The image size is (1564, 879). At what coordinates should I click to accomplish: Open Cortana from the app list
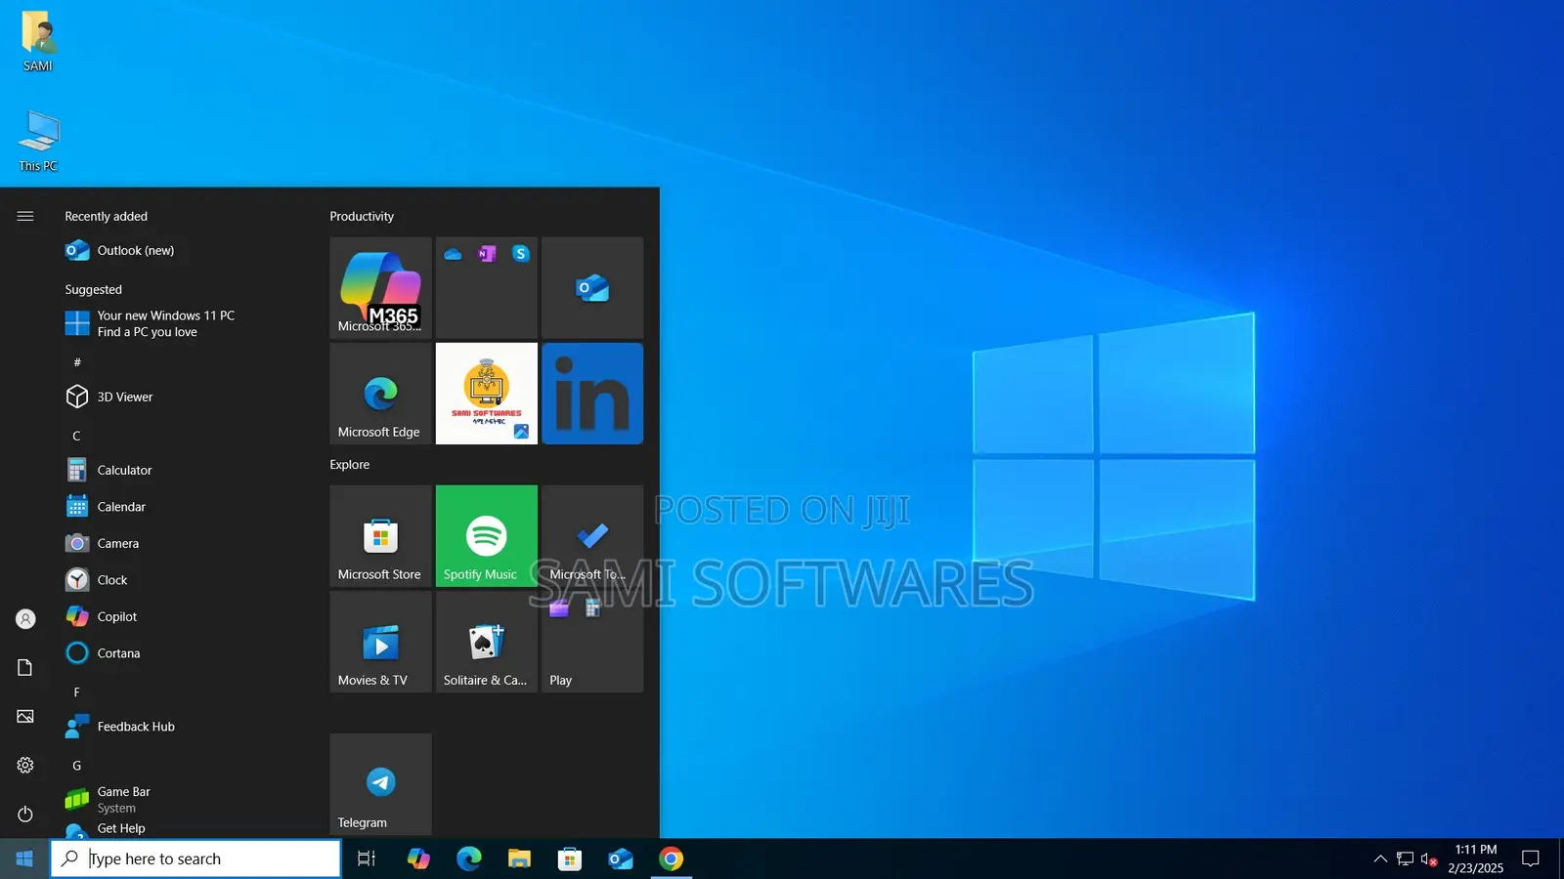point(118,652)
